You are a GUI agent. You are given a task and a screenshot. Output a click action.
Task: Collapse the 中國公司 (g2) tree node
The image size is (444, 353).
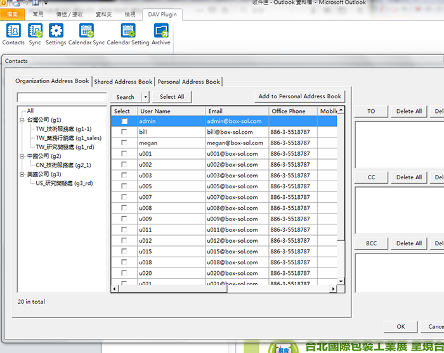click(x=22, y=156)
